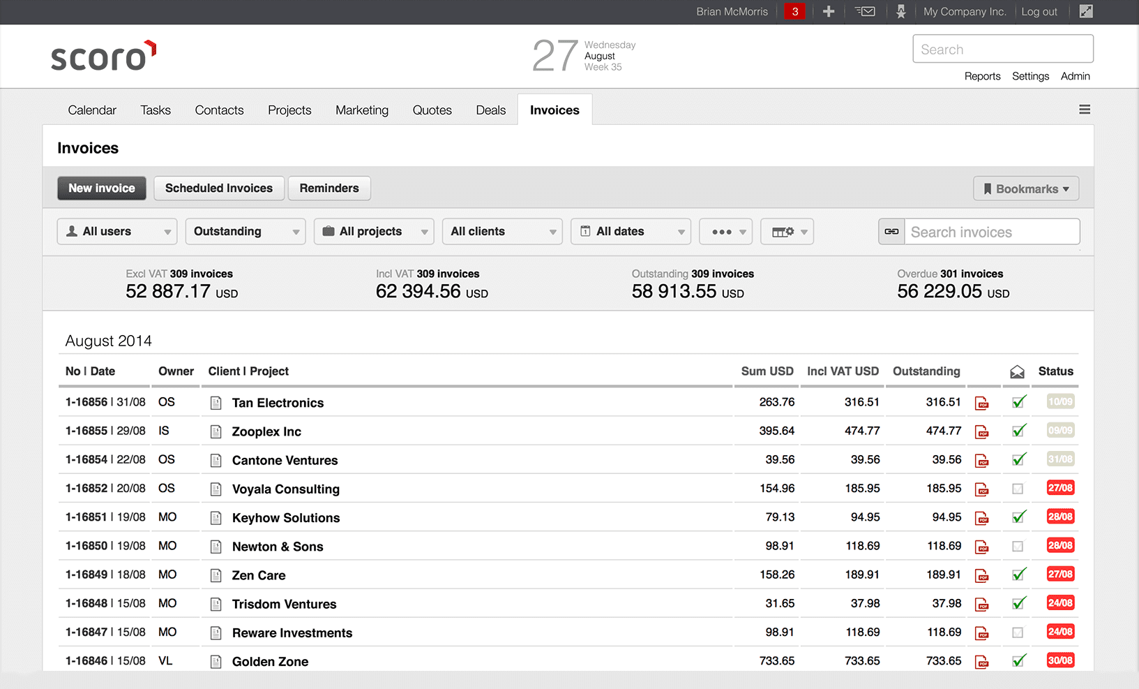Click the pin icon in top bar
The image size is (1139, 689).
click(x=900, y=11)
